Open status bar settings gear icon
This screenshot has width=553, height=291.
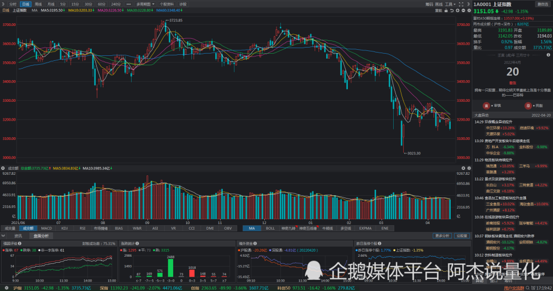coord(6,288)
